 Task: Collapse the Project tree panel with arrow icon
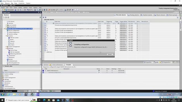tap(41, 12)
